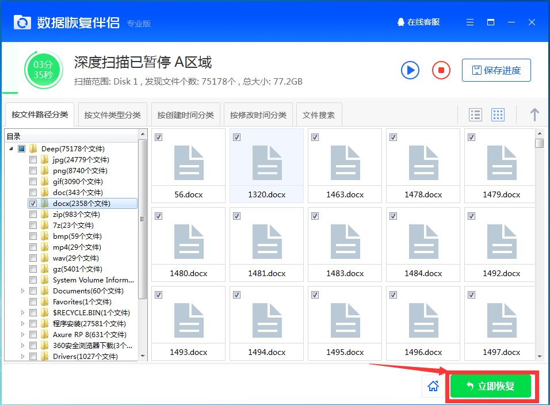
Task: Open the 按创建时间分类 tab
Action: coord(186,115)
